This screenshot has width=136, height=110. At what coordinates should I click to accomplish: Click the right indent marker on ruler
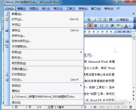(114, 32)
